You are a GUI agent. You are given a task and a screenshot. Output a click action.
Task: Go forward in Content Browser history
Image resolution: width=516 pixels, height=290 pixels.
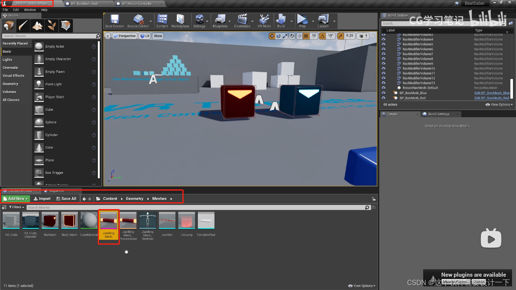(90, 199)
